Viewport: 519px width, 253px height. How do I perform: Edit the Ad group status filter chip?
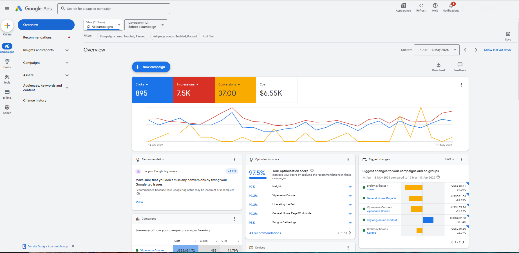tap(175, 36)
